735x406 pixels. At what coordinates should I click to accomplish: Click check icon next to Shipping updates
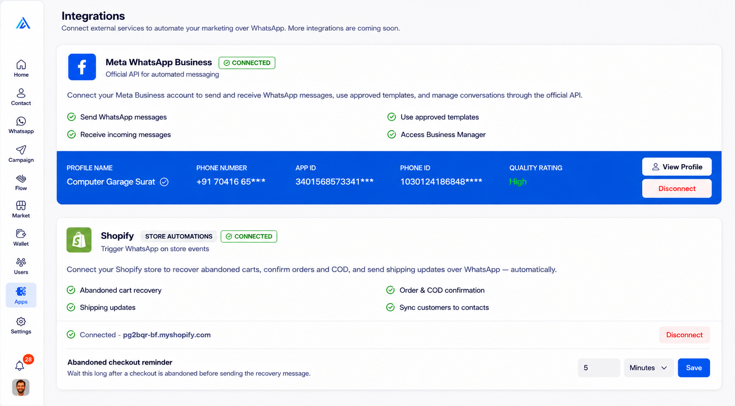coord(71,308)
